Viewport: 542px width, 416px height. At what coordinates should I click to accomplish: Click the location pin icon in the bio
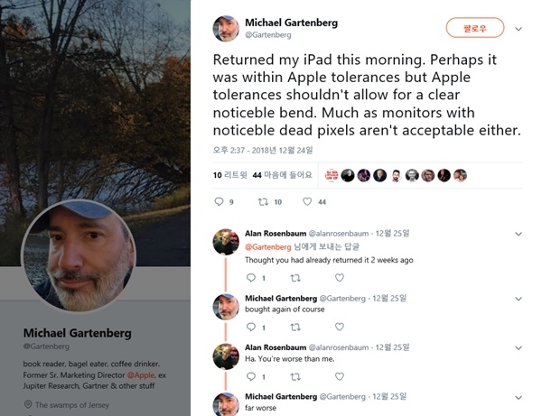[28, 405]
